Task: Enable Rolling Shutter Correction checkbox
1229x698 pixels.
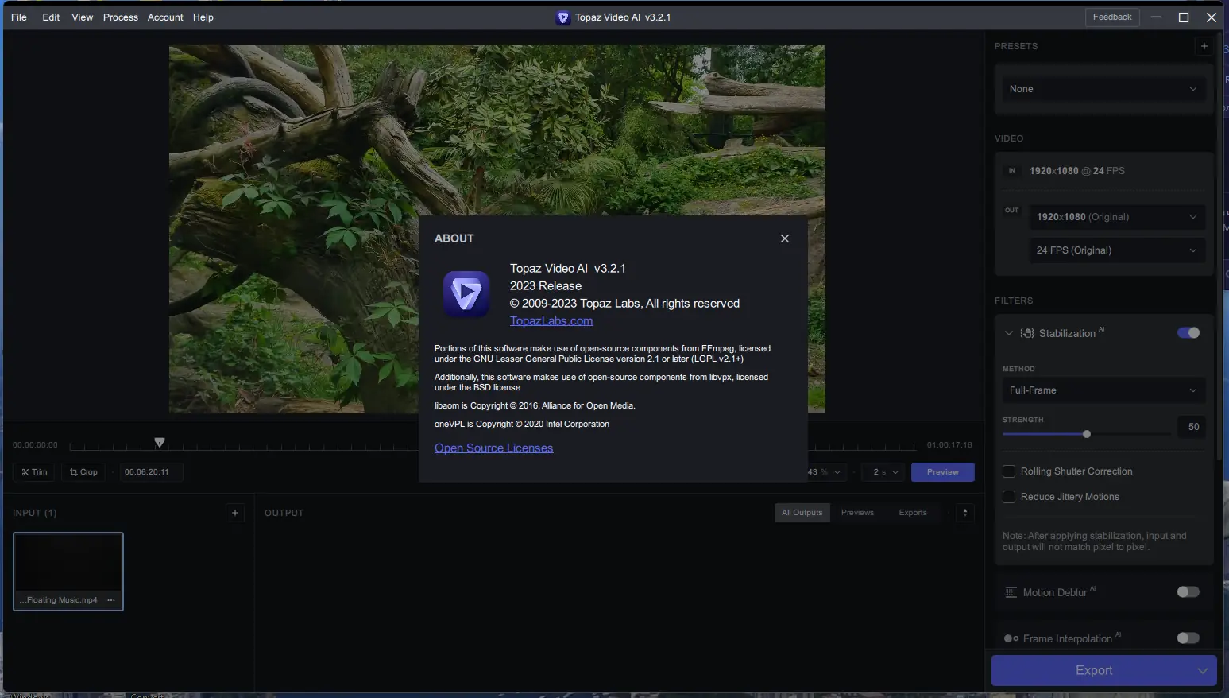Action: pos(1009,471)
